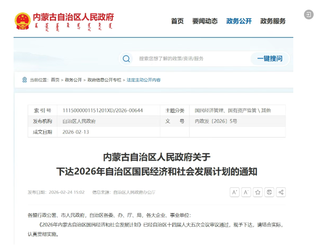
Task: Click the gray side panel icon at top right
Action: click(309, 15)
